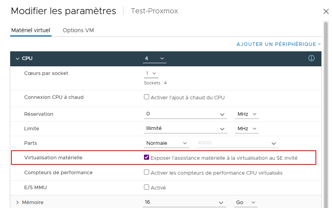Viewport: 332px width, 208px height.
Task: Open the Limite Illimité dropdown
Action: (185, 128)
